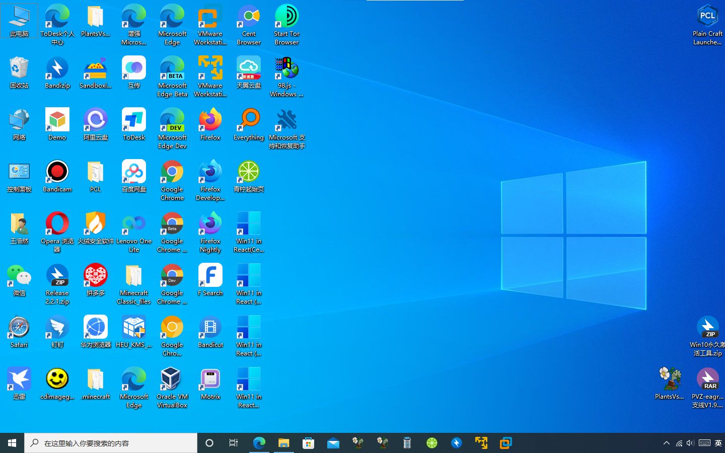Open the 回收站 recycle bin
The height and width of the screenshot is (453, 725).
pos(19,73)
